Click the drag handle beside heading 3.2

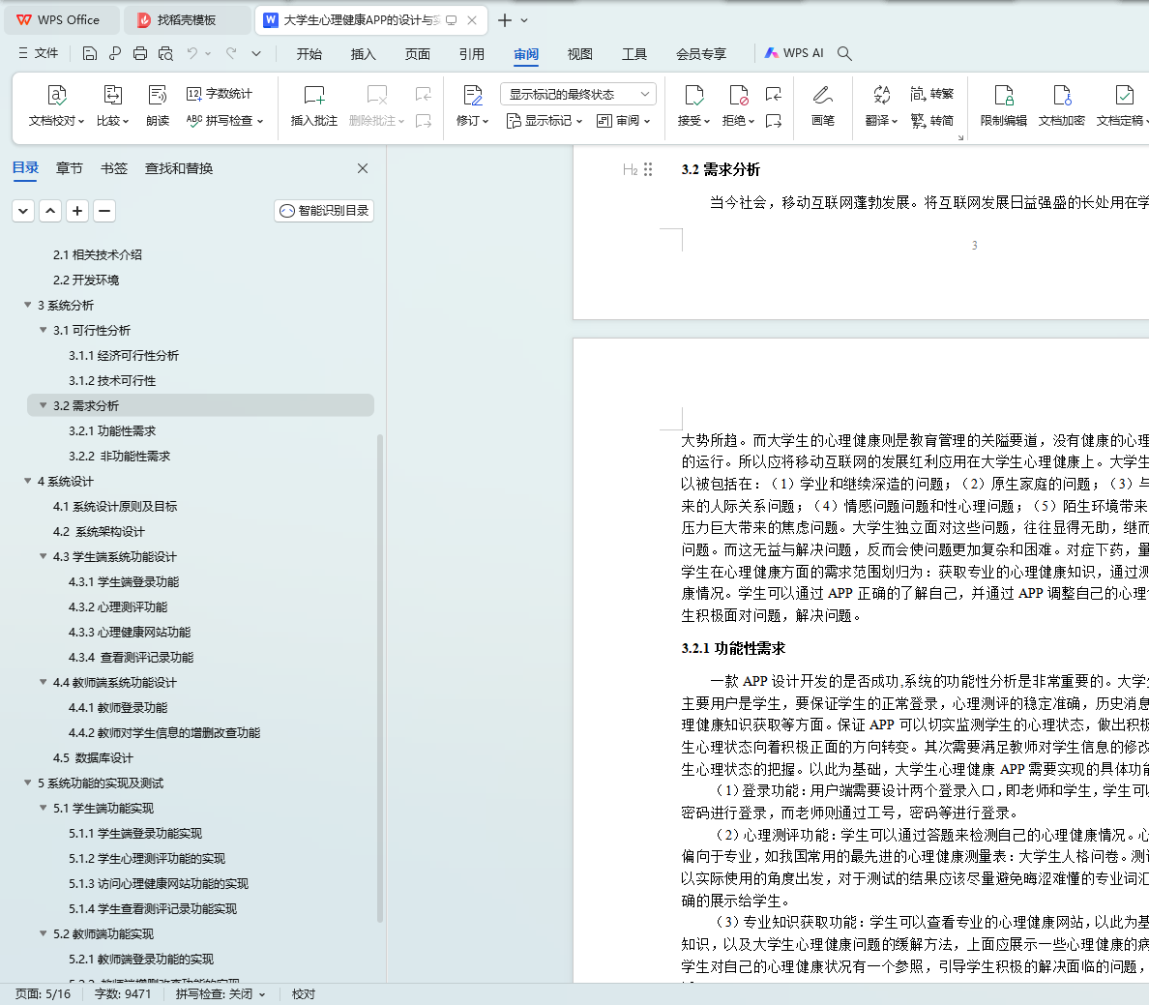click(x=648, y=170)
